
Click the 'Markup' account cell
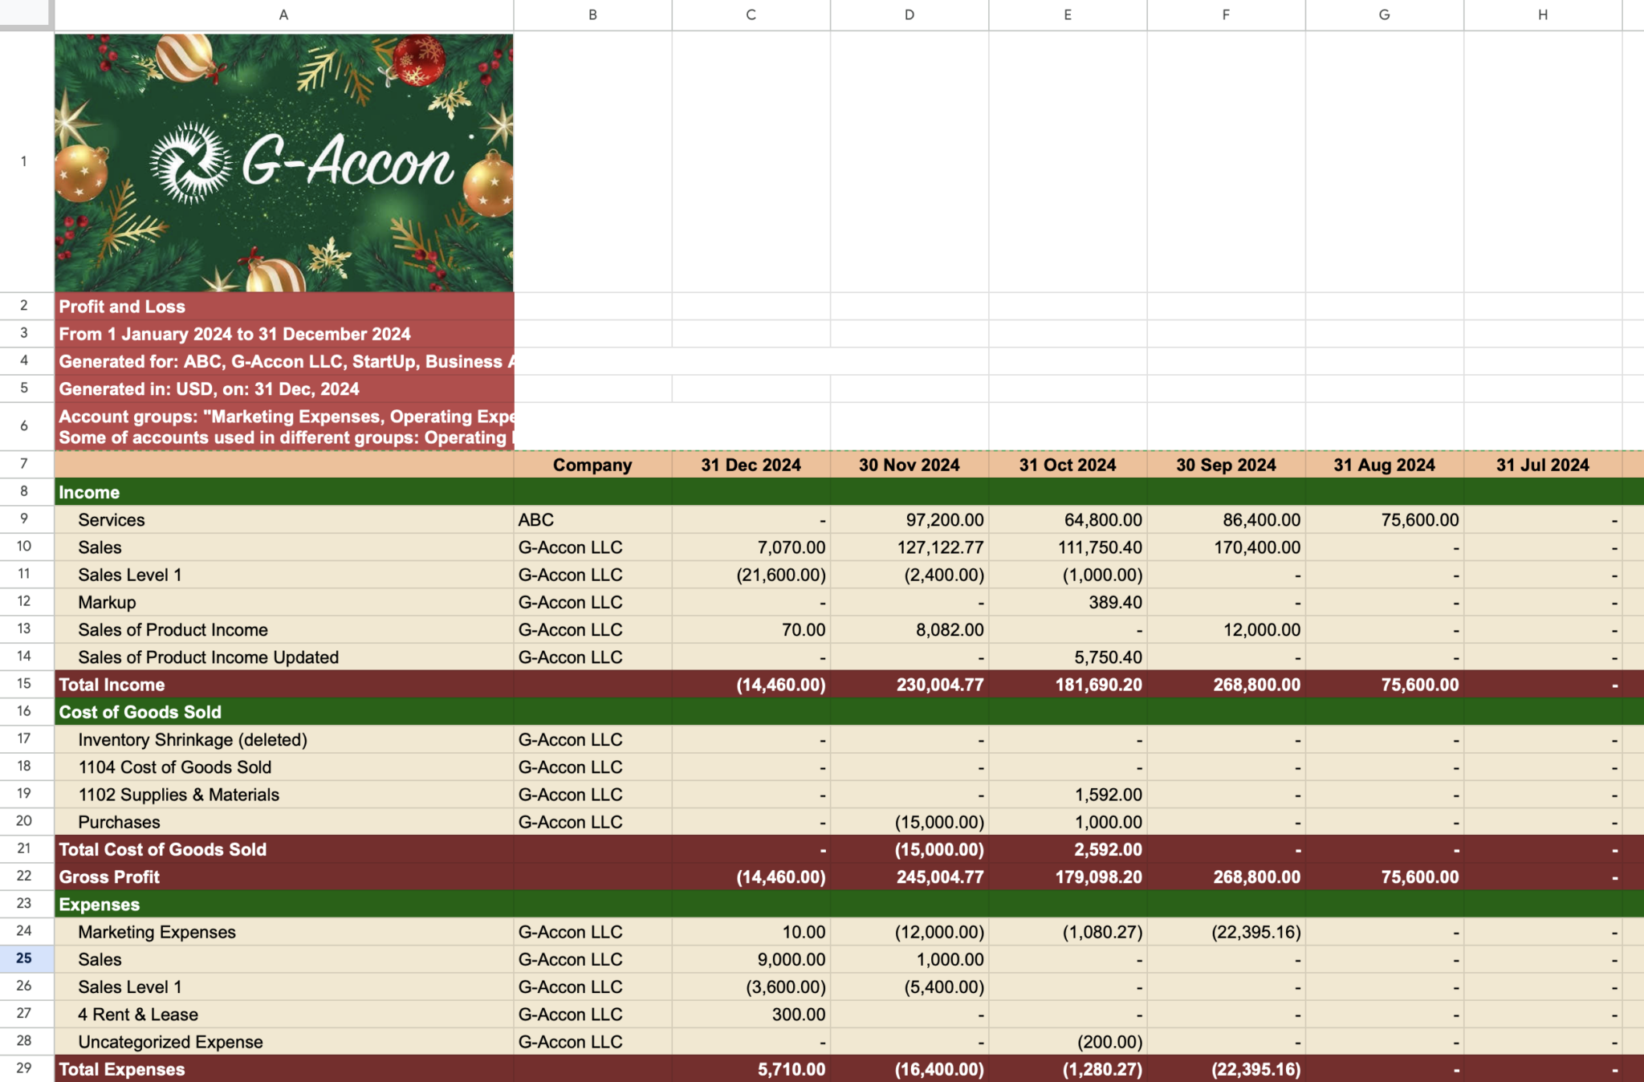point(284,602)
